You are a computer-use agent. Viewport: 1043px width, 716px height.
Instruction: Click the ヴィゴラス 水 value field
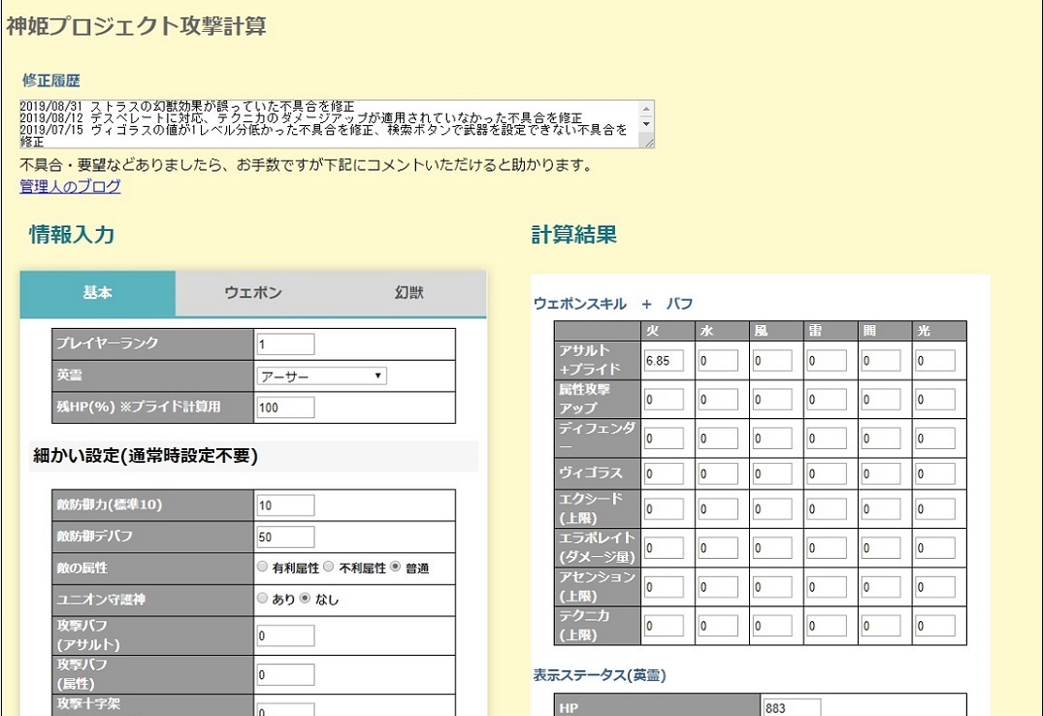point(718,473)
